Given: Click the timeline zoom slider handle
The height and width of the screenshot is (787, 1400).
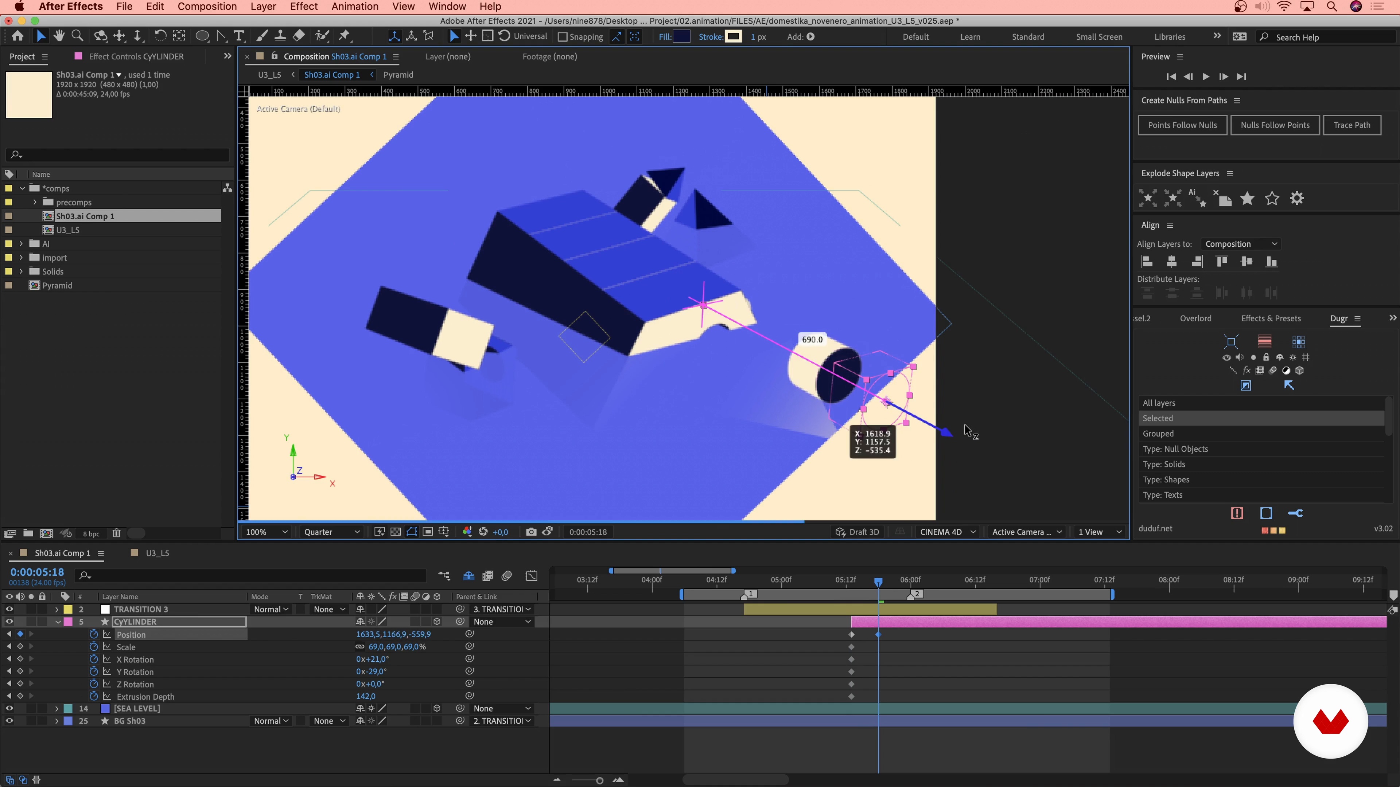Looking at the screenshot, I should point(599,780).
